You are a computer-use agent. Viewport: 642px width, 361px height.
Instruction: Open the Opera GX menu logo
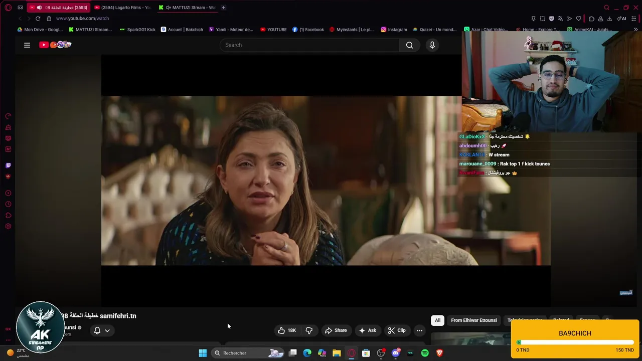8,8
